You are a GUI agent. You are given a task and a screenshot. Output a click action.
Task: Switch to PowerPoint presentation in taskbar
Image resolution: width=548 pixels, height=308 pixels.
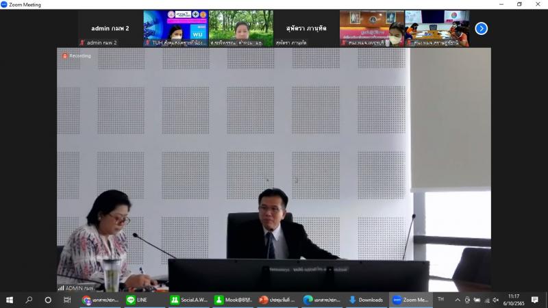[277, 300]
